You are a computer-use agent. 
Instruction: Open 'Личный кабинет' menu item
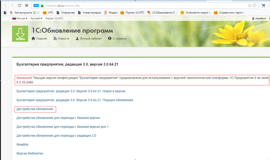coord(89,38)
